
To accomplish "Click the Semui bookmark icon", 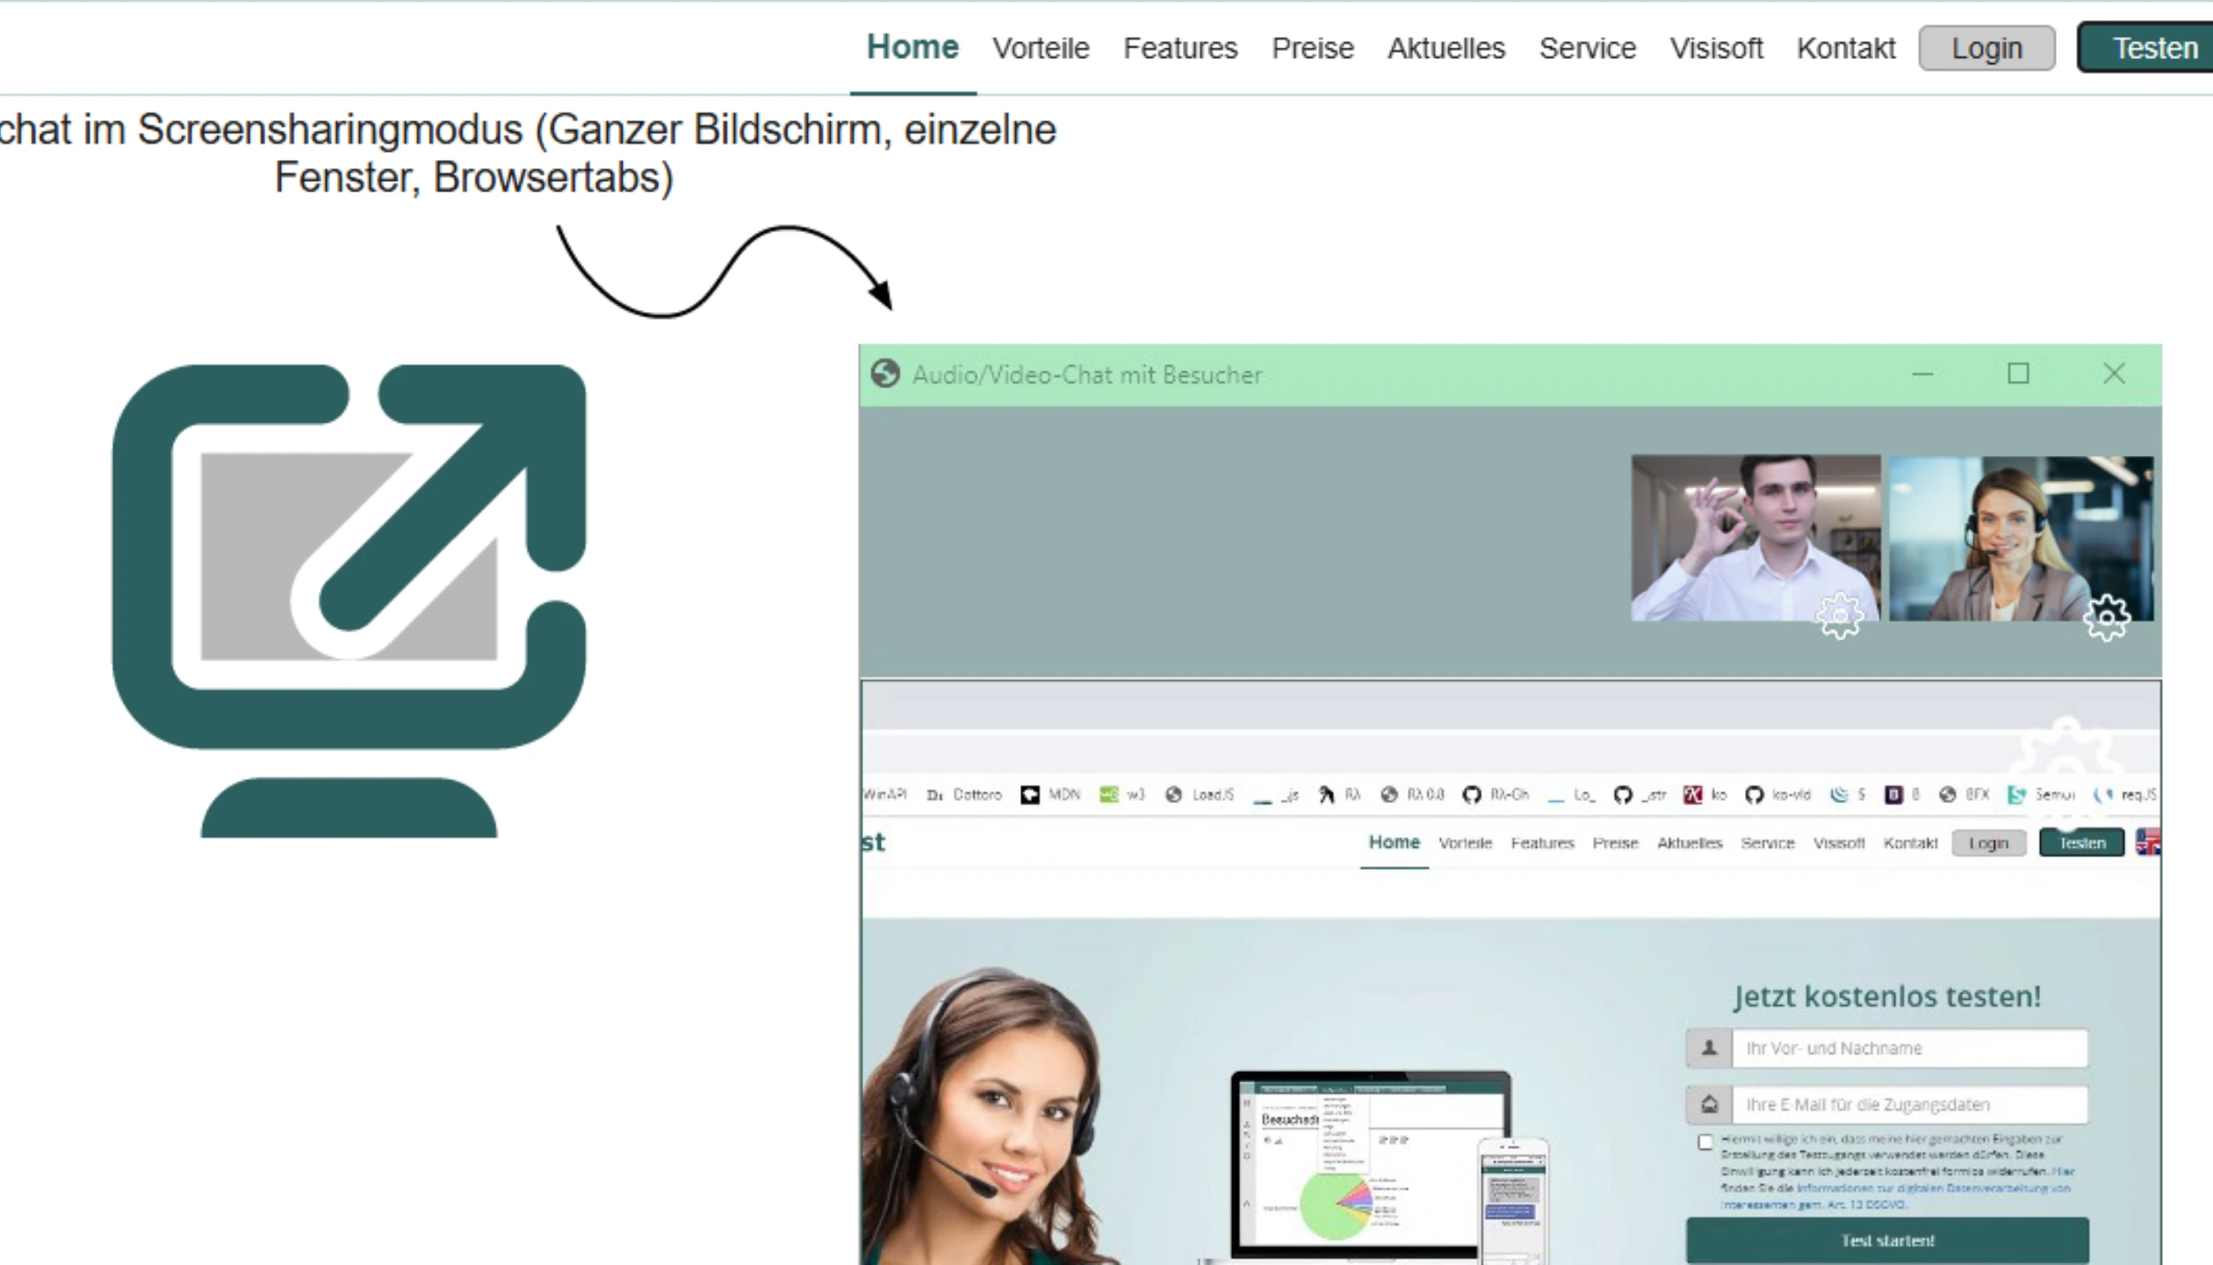I will (2016, 794).
